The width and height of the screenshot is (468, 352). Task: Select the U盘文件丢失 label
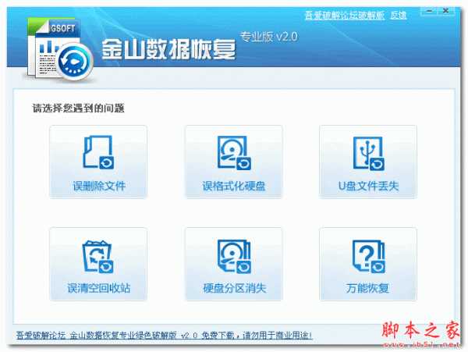click(369, 187)
